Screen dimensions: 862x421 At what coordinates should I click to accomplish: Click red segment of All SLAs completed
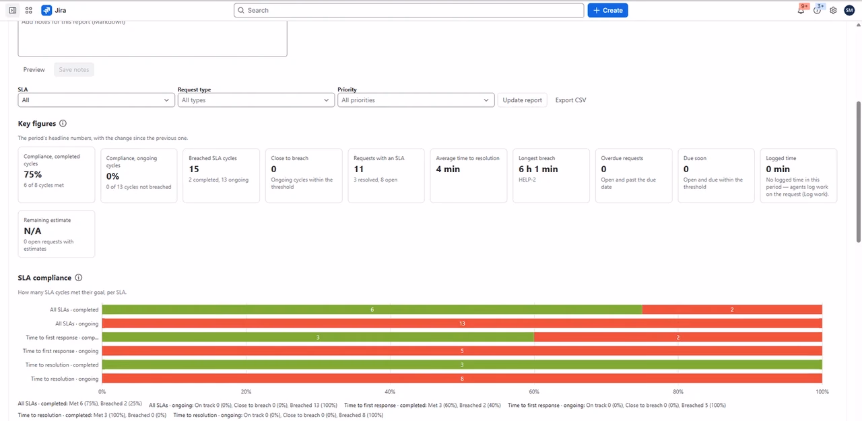(732, 309)
